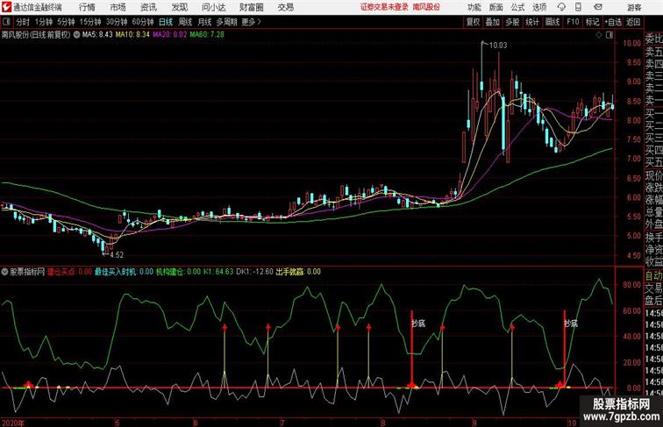This screenshot has height=427, width=663.
Task: Click the 2020年 date axis label
Action: coord(13,423)
